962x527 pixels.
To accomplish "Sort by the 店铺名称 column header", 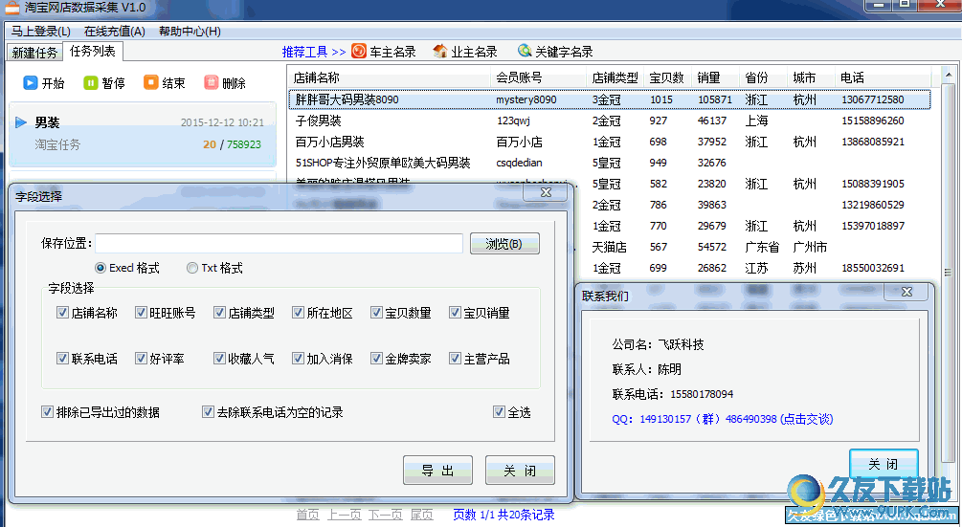I will [390, 77].
